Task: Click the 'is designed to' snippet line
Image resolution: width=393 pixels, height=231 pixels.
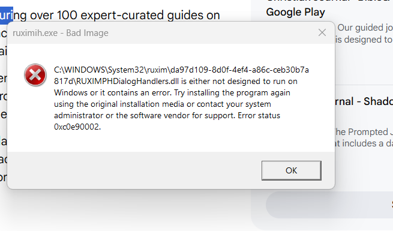Action: coord(364,40)
